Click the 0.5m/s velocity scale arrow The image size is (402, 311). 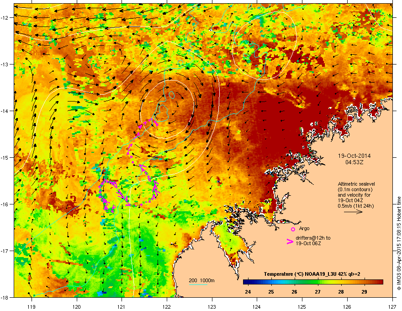click(353, 212)
